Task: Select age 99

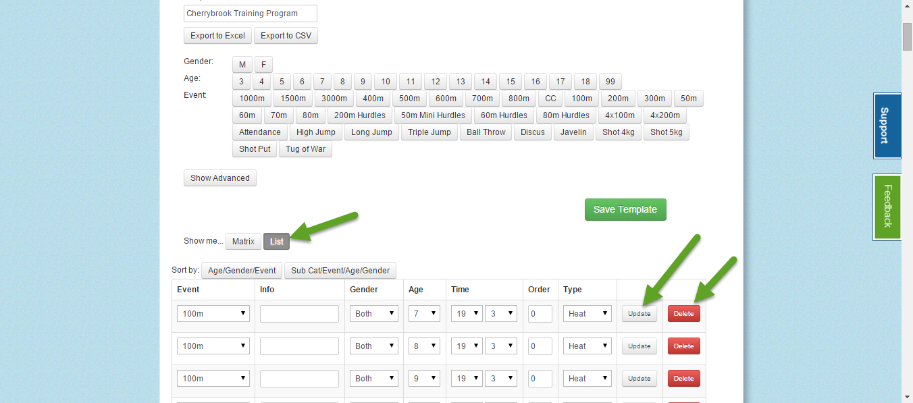Action: tap(610, 82)
